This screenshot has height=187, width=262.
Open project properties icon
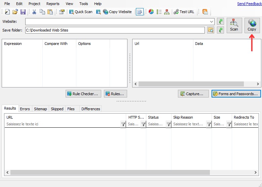[x=62, y=12]
